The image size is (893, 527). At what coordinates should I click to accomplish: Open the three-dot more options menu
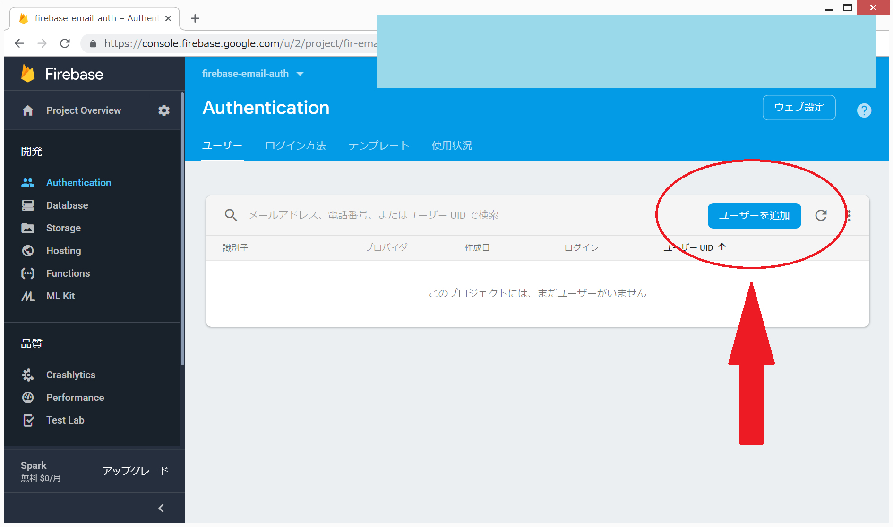(849, 216)
